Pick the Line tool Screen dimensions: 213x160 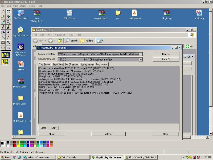[3, 37]
